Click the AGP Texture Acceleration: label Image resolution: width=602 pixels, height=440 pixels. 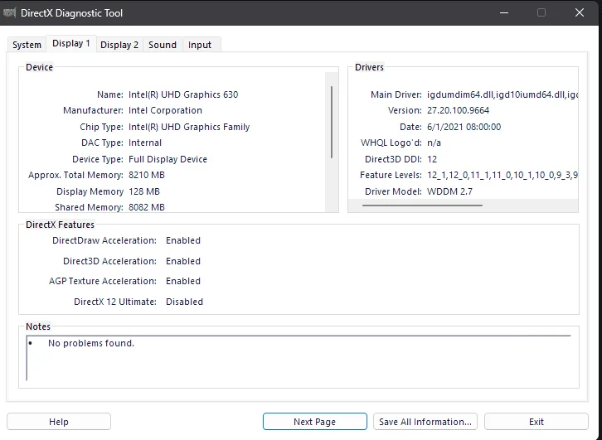[x=103, y=281]
